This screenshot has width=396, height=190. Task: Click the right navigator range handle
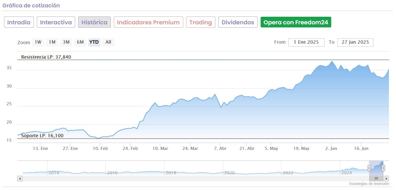click(x=383, y=168)
